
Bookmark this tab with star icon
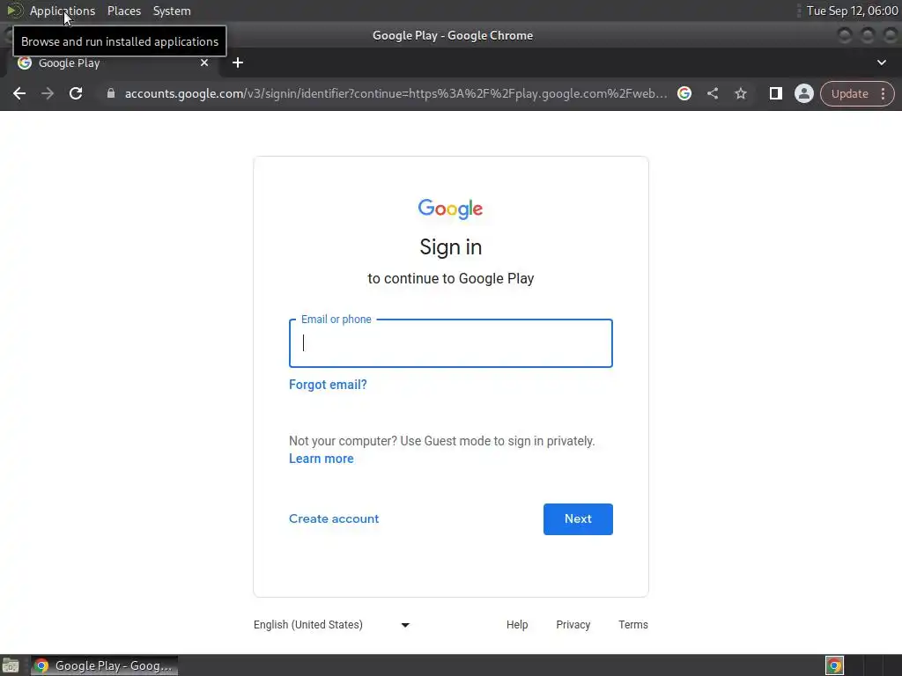pos(740,93)
